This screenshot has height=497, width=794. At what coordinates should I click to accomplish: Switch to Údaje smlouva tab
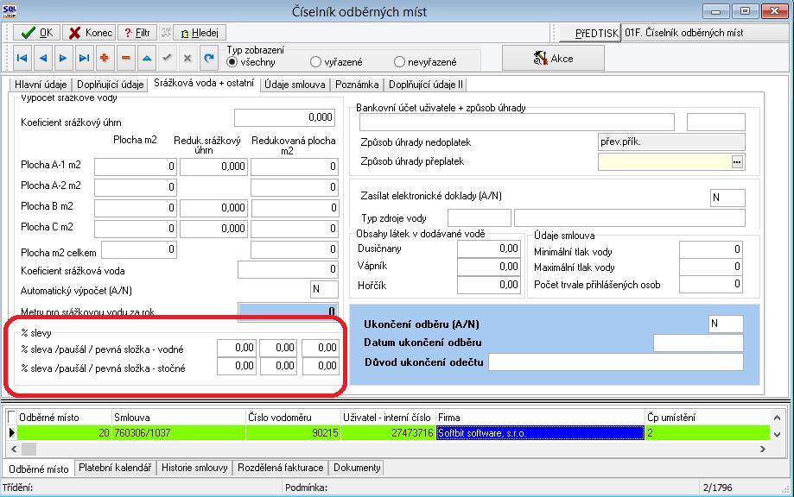click(x=295, y=85)
